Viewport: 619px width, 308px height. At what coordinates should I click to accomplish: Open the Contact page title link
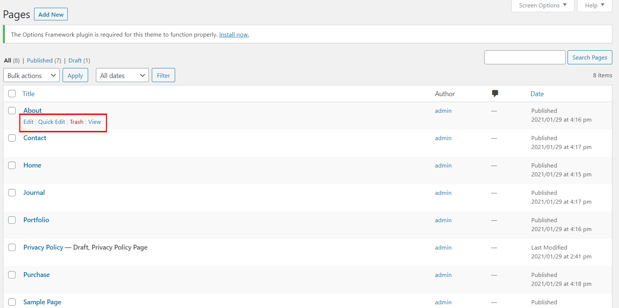[x=35, y=138]
